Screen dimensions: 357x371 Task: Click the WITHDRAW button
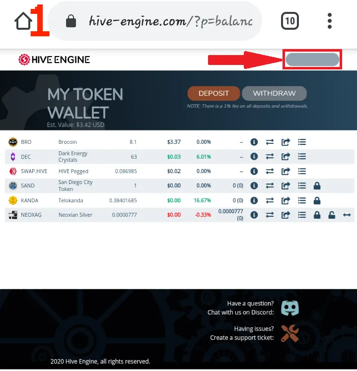[274, 93]
